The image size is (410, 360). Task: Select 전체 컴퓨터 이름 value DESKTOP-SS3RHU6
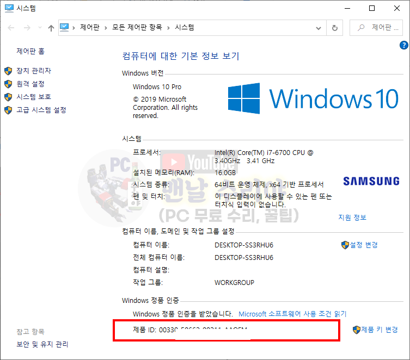244,257
